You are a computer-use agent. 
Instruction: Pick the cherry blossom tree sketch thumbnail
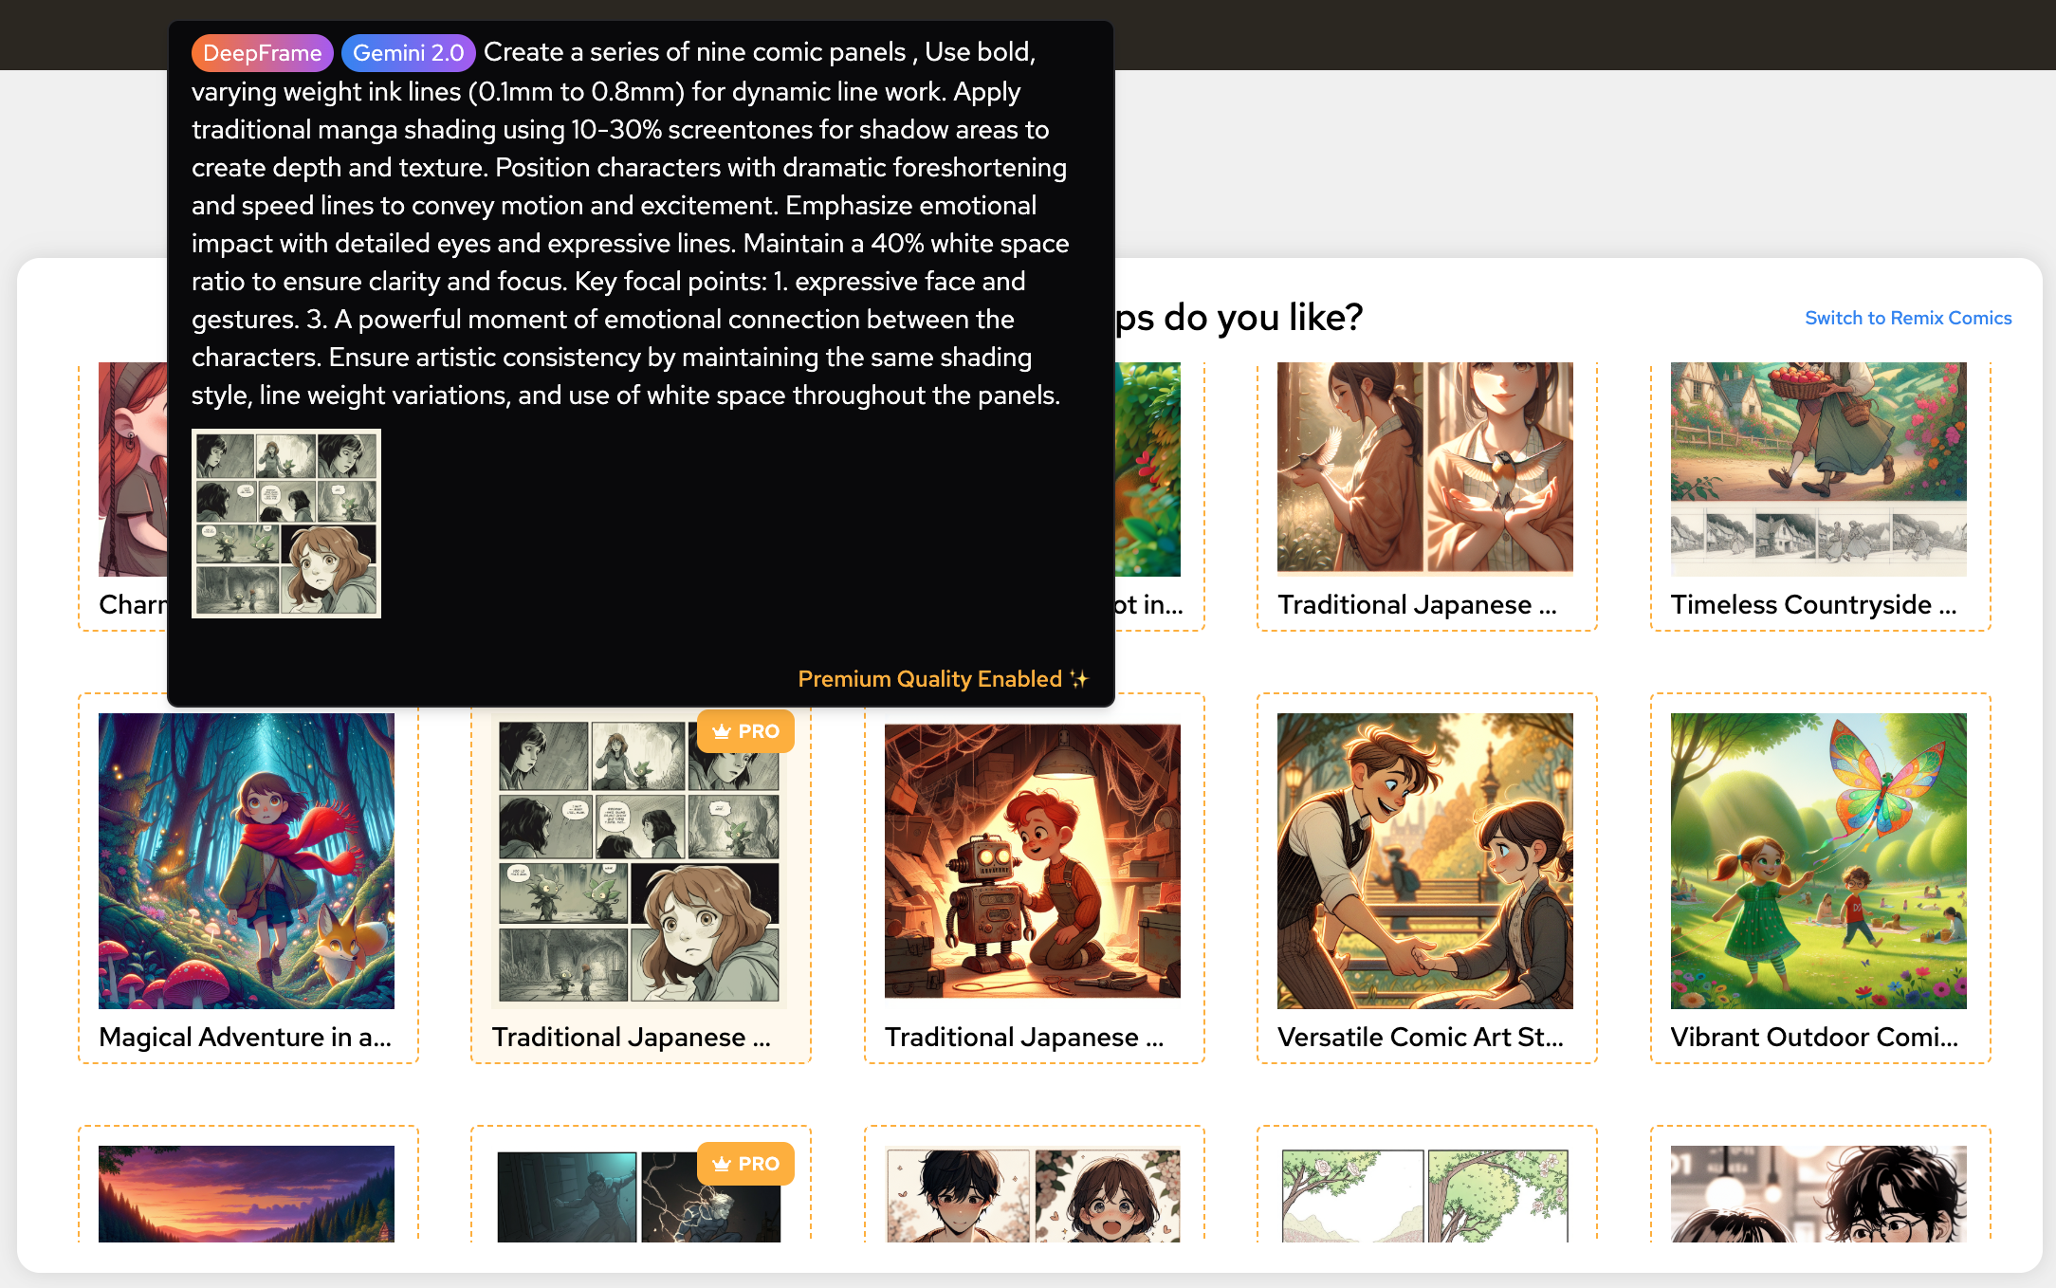1424,1193
